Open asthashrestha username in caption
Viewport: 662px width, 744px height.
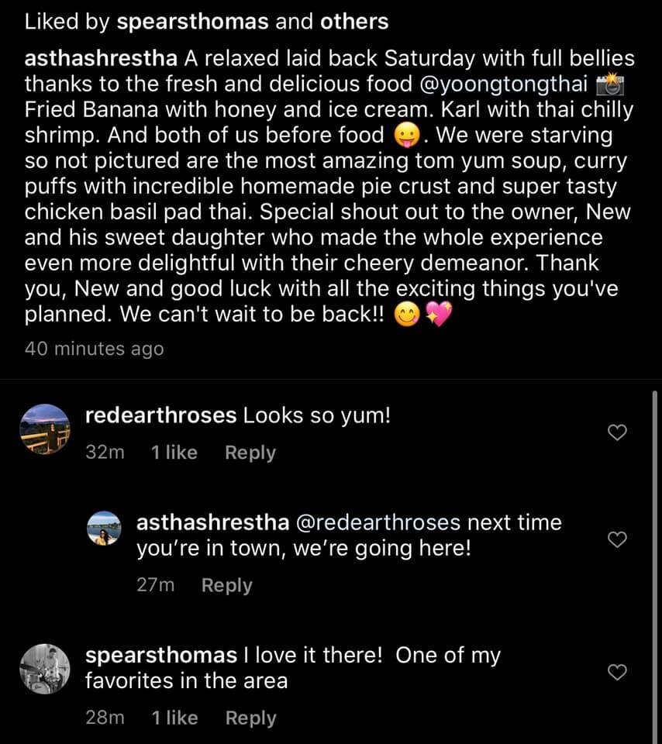tap(102, 59)
